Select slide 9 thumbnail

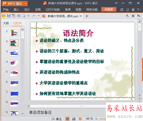click(x=14, y=113)
